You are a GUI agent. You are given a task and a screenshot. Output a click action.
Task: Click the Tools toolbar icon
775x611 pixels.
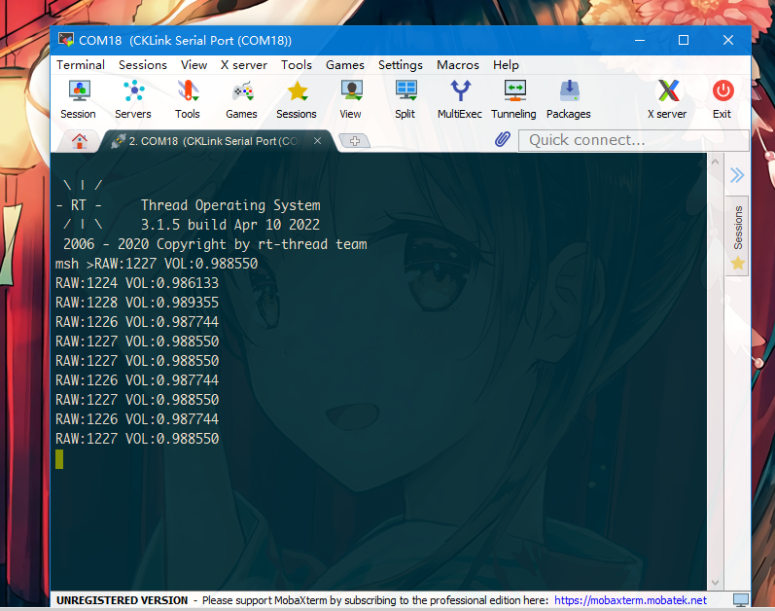tap(188, 99)
